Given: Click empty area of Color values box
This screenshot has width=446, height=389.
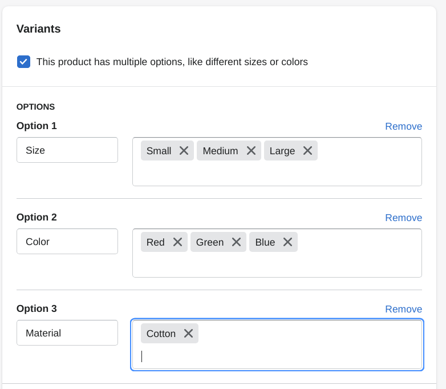Looking at the screenshot, I should pyautogui.click(x=277, y=264).
